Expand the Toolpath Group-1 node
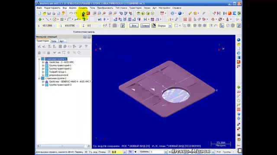The image size is (277, 155). (43, 72)
